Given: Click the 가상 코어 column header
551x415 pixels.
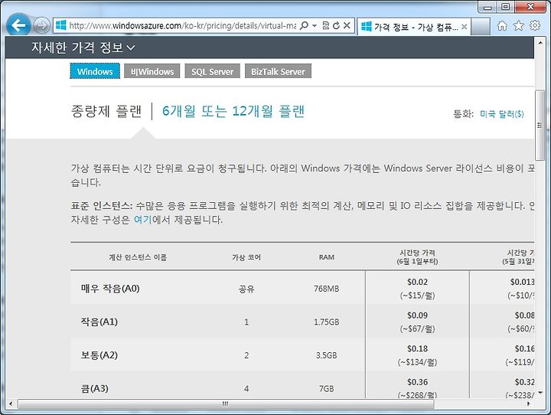Looking at the screenshot, I should click(246, 257).
